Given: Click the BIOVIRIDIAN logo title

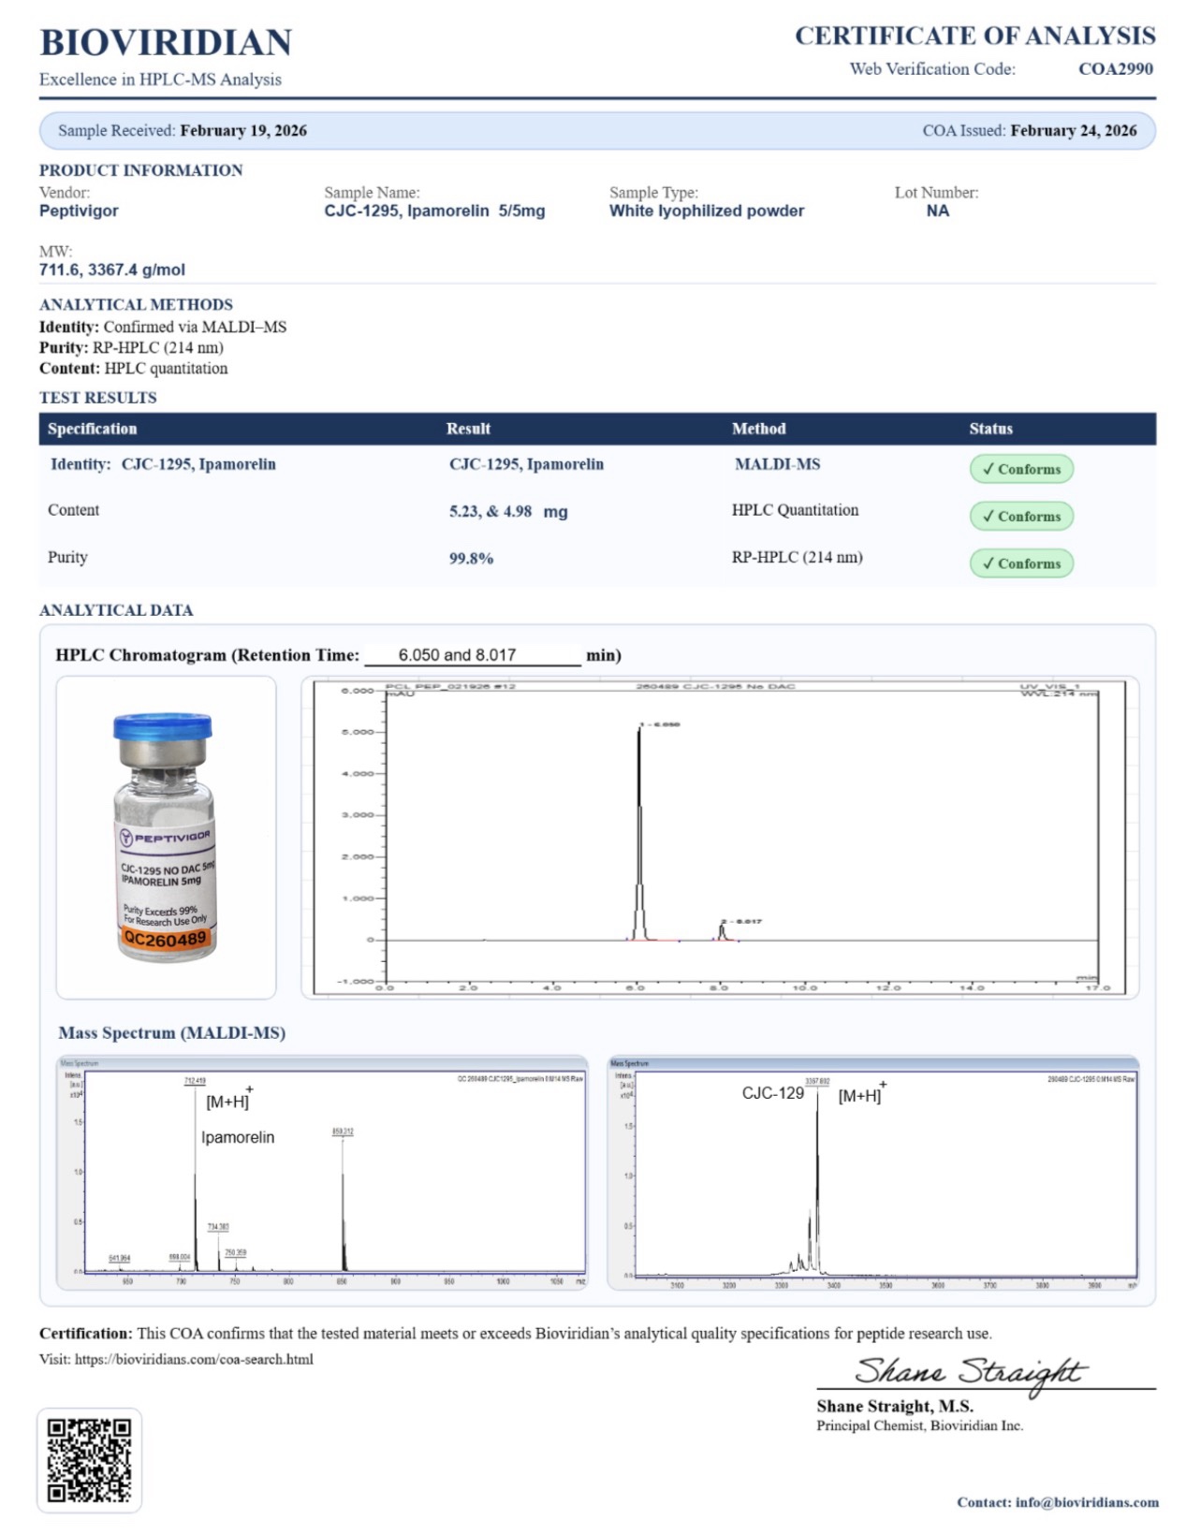Looking at the screenshot, I should tap(166, 43).
